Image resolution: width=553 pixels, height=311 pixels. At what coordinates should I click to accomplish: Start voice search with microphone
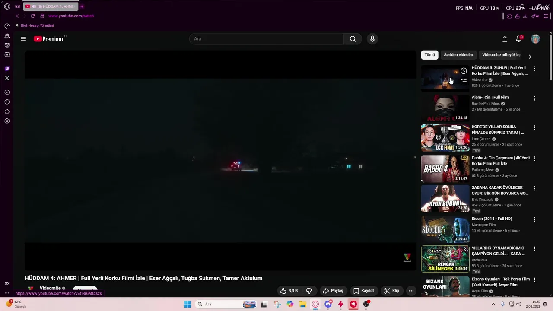[372, 39]
